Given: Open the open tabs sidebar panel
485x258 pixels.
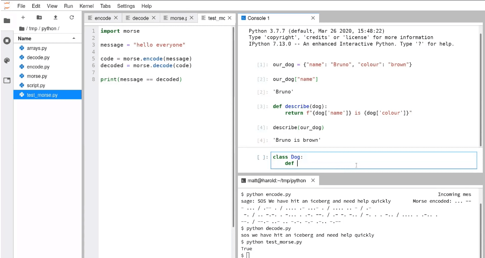Looking at the screenshot, I should [6, 79].
